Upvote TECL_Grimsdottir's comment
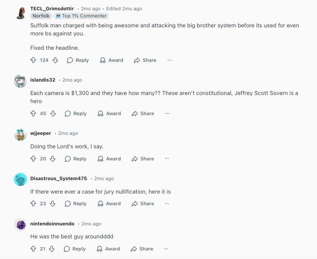317x259 pixels. 33,60
